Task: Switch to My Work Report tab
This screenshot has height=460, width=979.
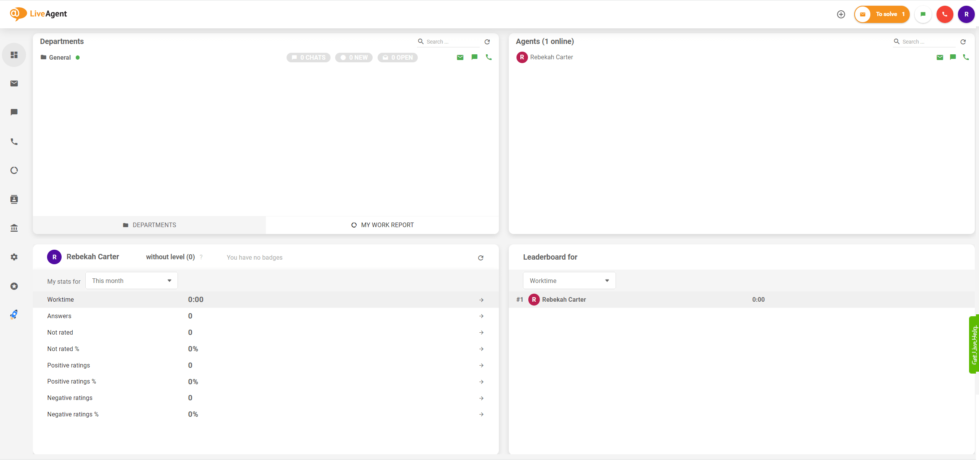Action: point(382,225)
